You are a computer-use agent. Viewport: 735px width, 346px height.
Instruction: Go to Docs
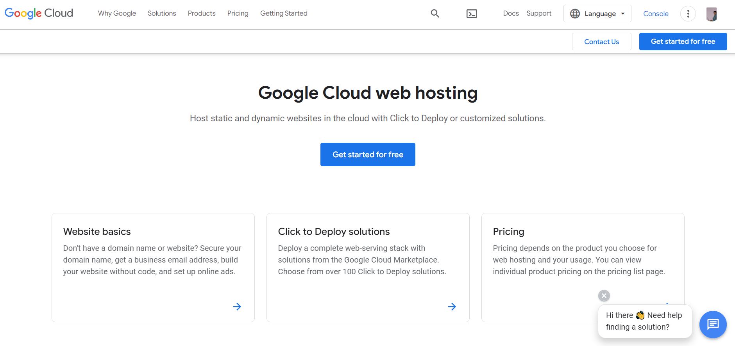(511, 13)
